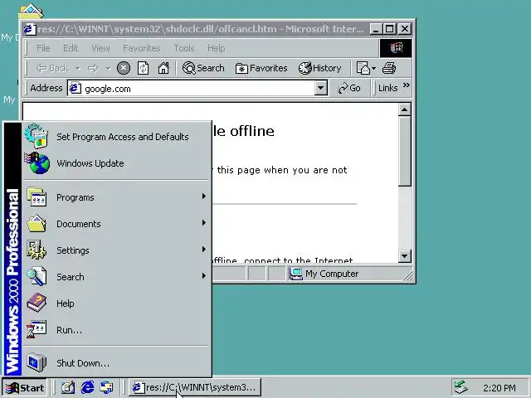Image resolution: width=531 pixels, height=398 pixels.
Task: Click the Search magnifier icon in Start menu
Action: pos(37,276)
